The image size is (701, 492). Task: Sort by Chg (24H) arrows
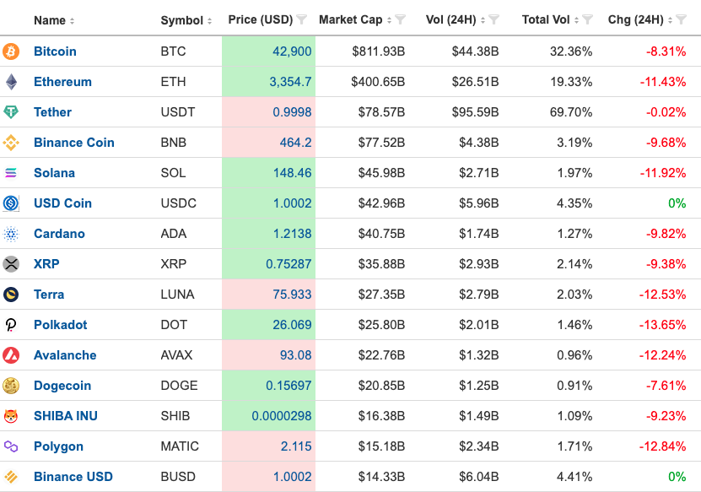click(670, 20)
